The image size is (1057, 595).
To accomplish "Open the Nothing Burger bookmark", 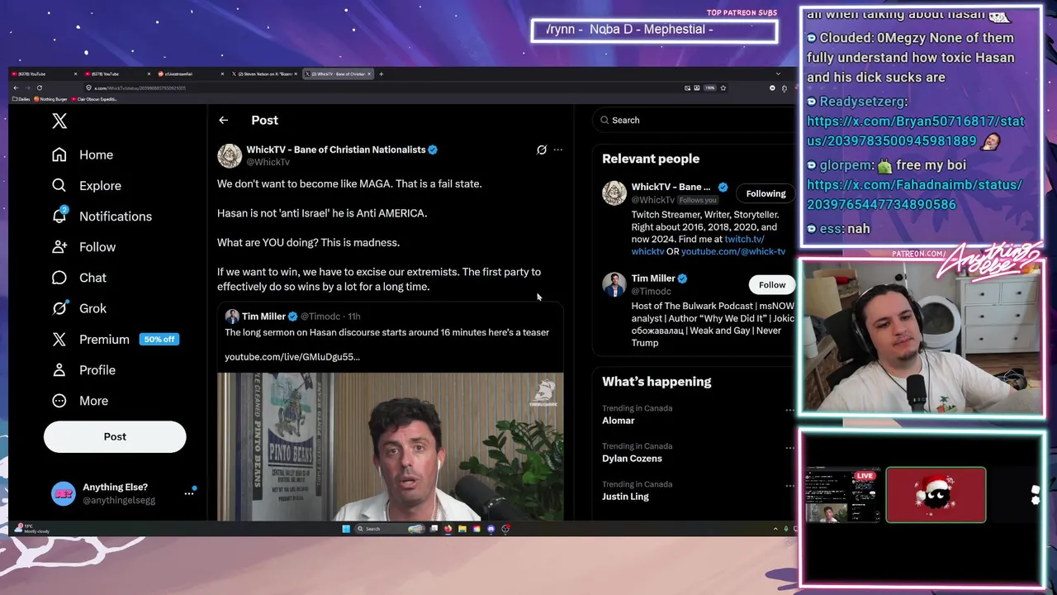I will [x=52, y=99].
